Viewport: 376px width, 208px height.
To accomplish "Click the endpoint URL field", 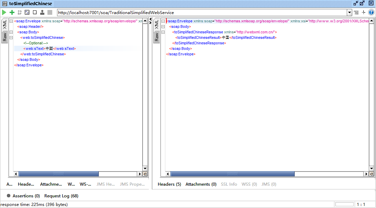I will 202,12.
